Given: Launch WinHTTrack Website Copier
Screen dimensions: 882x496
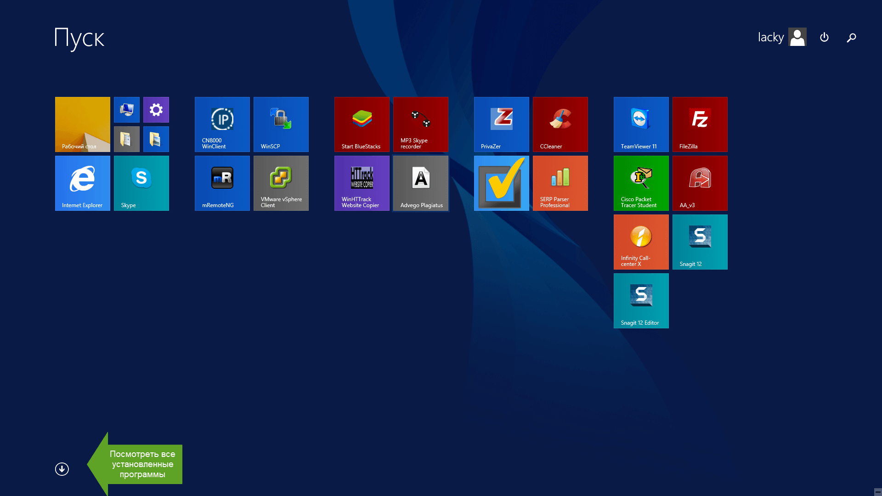Looking at the screenshot, I should 362,183.
